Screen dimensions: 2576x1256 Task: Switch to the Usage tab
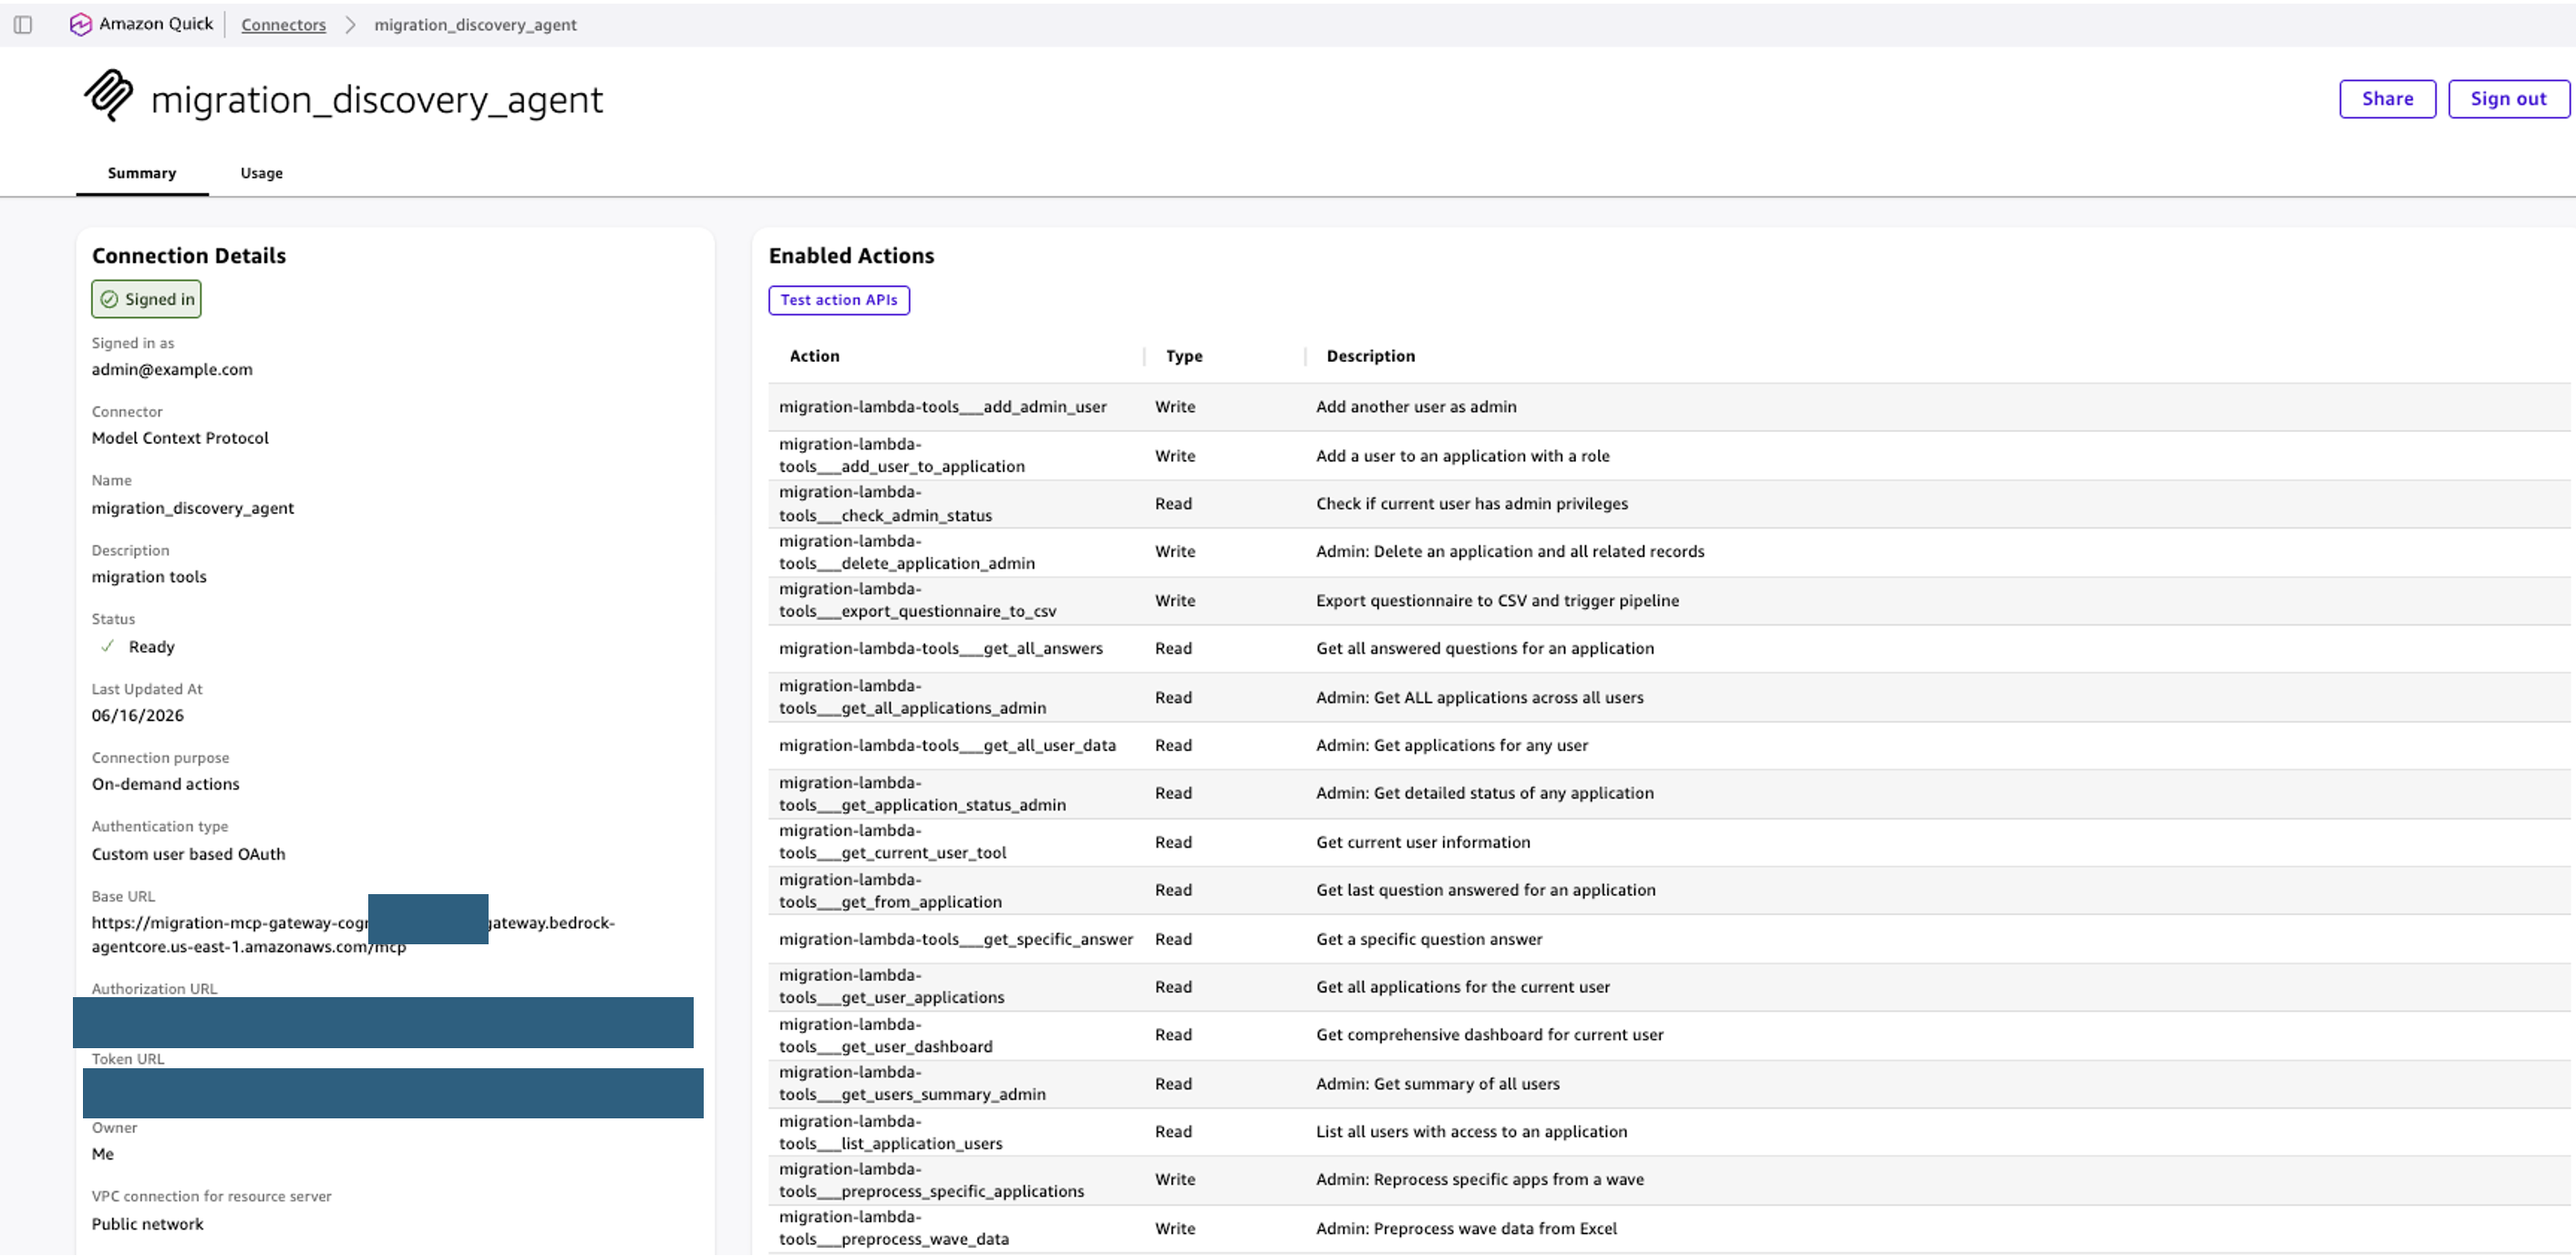click(x=262, y=173)
